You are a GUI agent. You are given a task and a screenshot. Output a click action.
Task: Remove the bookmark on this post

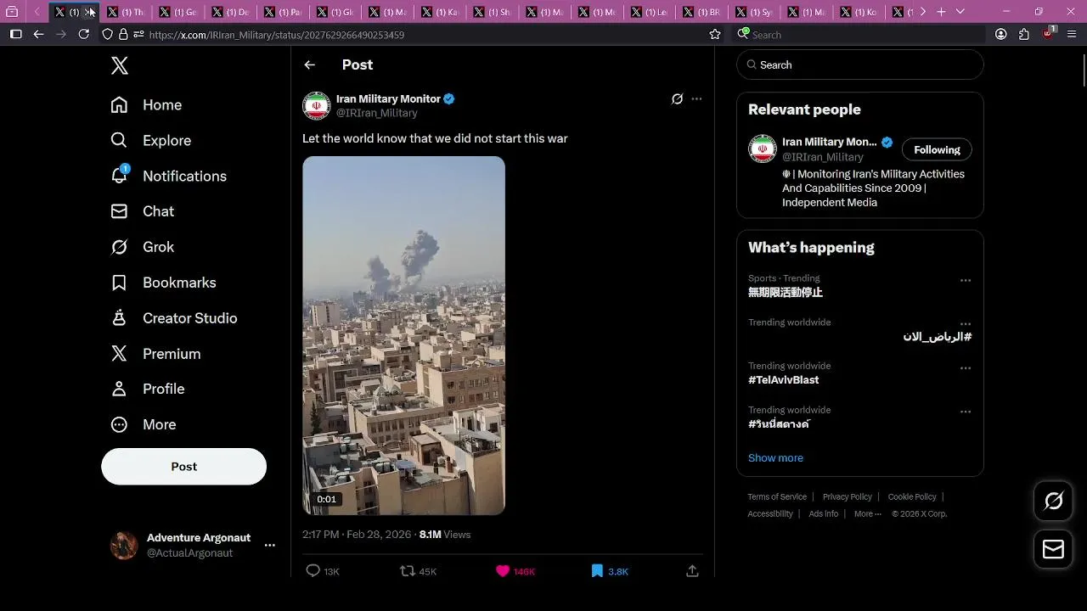tap(597, 571)
